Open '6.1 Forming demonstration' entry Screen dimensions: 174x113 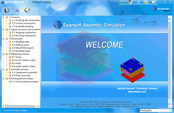click(25, 82)
